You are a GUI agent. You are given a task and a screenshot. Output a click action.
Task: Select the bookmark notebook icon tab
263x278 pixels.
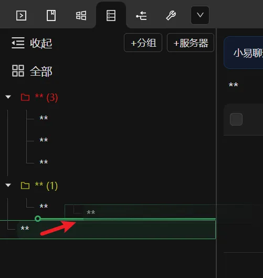pos(51,16)
